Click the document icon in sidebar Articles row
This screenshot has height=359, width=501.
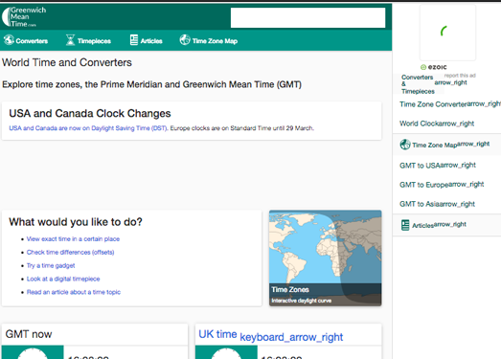pos(405,225)
